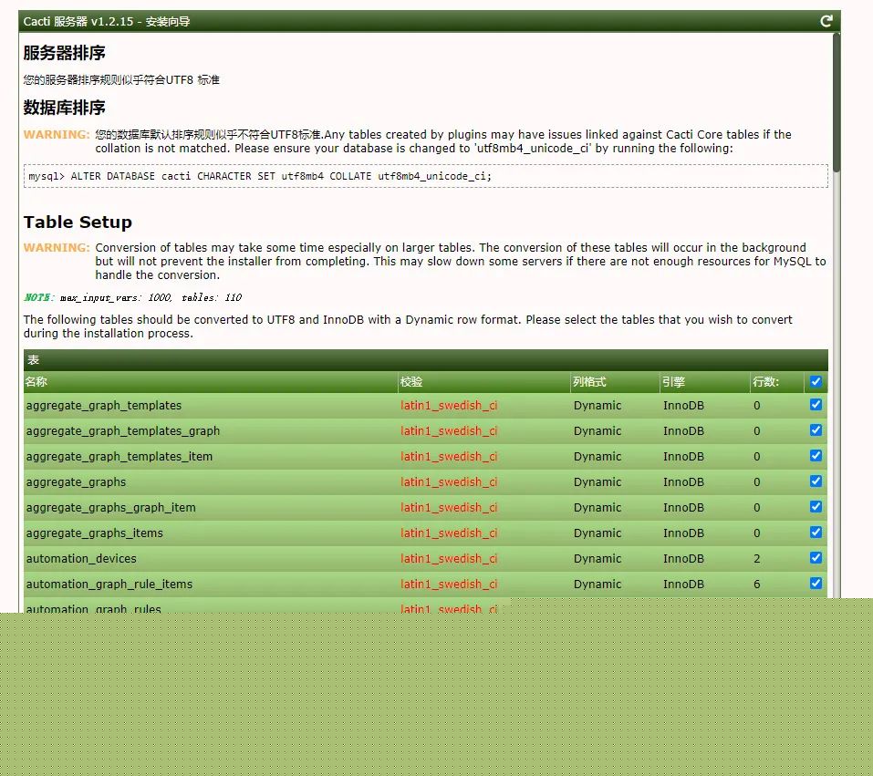Viewport: 873px width, 776px height.
Task: Click the aggregate_graphs table name
Action: [76, 482]
